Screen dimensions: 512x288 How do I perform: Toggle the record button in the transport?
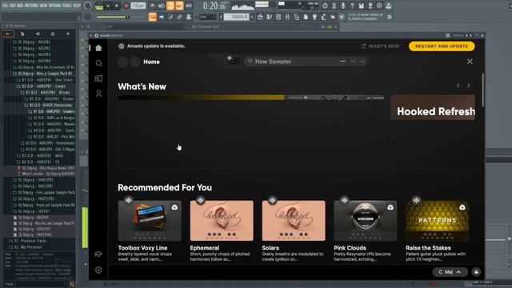click(126, 6)
